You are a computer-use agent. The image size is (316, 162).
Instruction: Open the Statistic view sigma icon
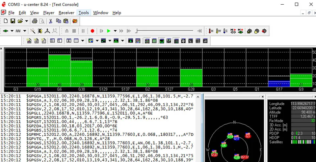click(x=69, y=41)
